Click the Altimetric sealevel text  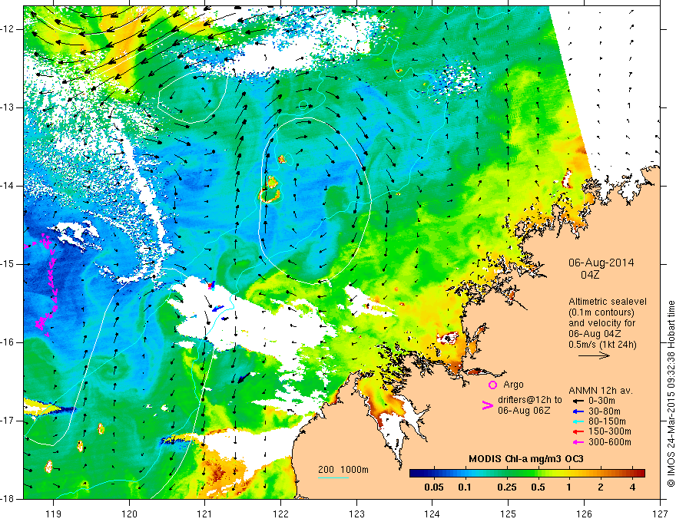pos(608,302)
